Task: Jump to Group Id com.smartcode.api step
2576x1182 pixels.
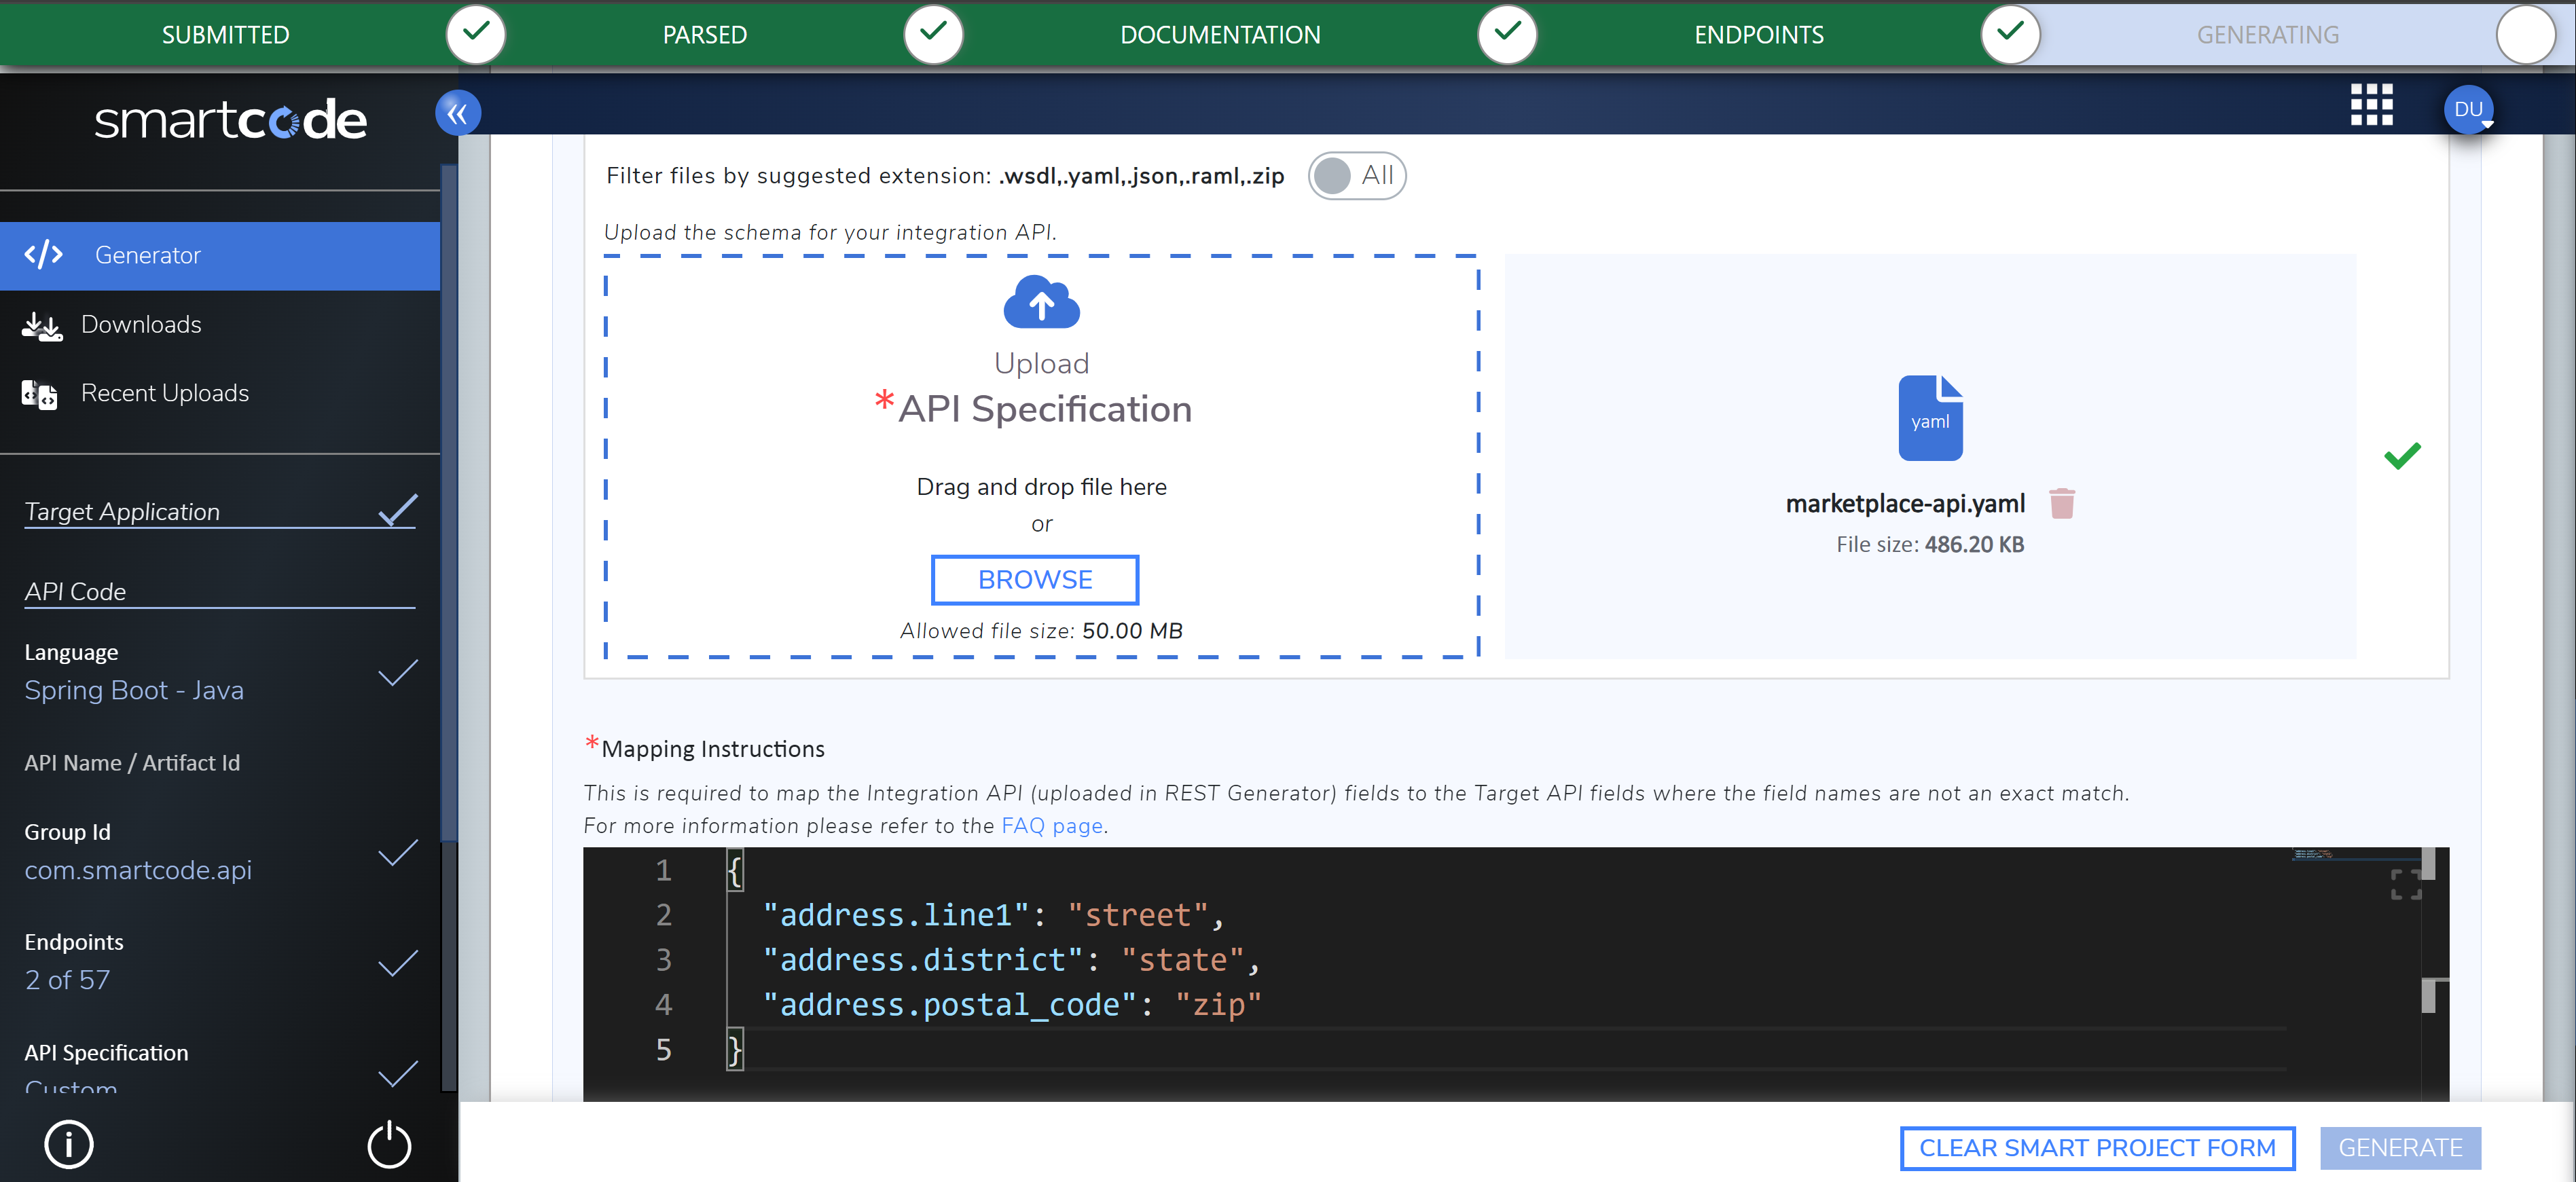Action: tap(219, 852)
